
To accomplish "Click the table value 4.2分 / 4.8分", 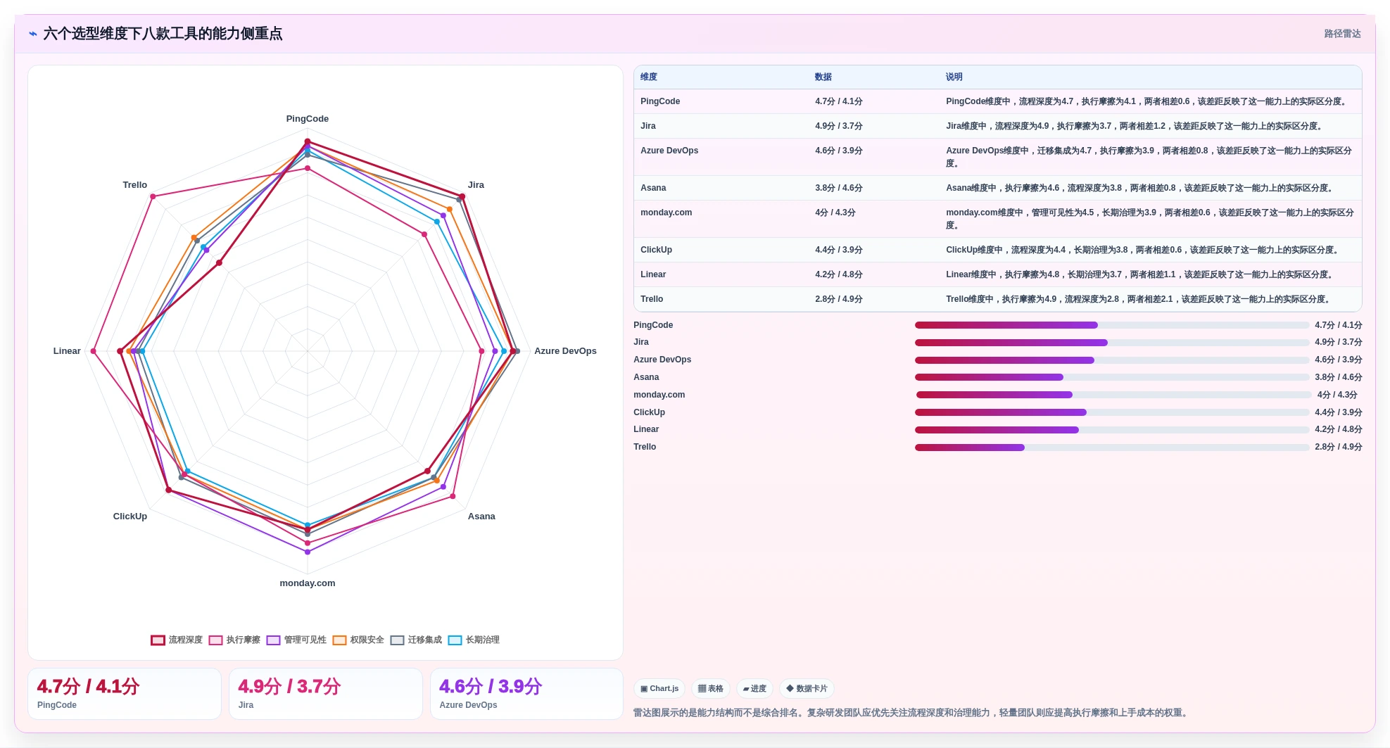I will (839, 274).
